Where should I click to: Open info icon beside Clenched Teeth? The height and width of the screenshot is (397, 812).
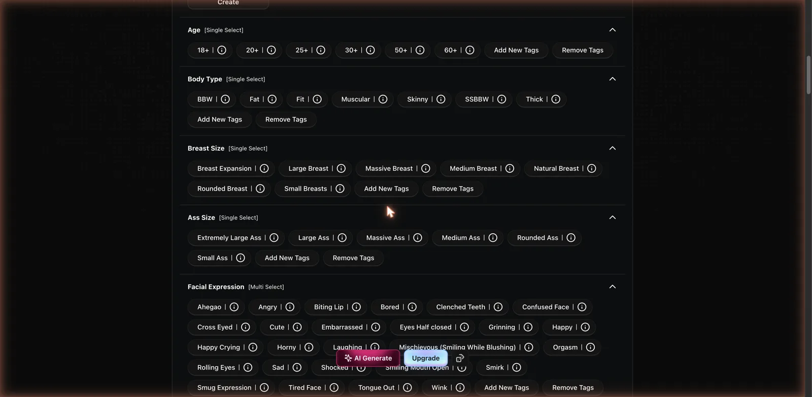[498, 307]
